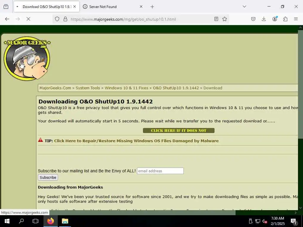303x227 pixels.
Task: Click the horizontal scrollbar right arrow
Action: (296, 213)
